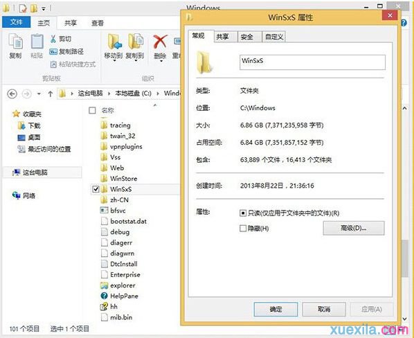This screenshot has height=338, width=414.
Task: Open the recent locations dropdown arrow
Action: pyautogui.click(x=39, y=94)
